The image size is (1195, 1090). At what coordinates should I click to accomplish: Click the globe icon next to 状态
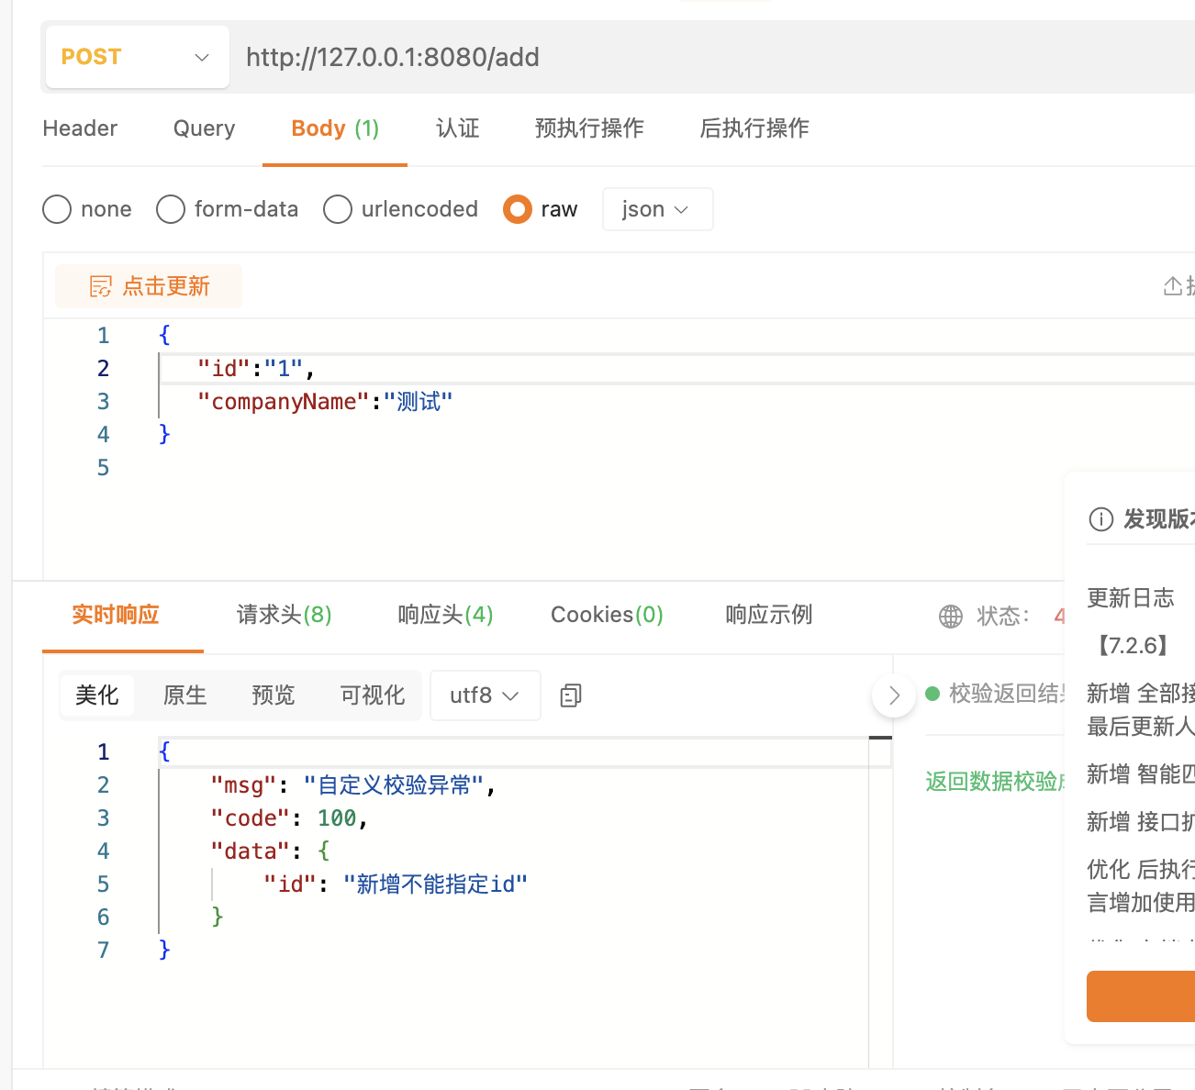click(x=951, y=617)
